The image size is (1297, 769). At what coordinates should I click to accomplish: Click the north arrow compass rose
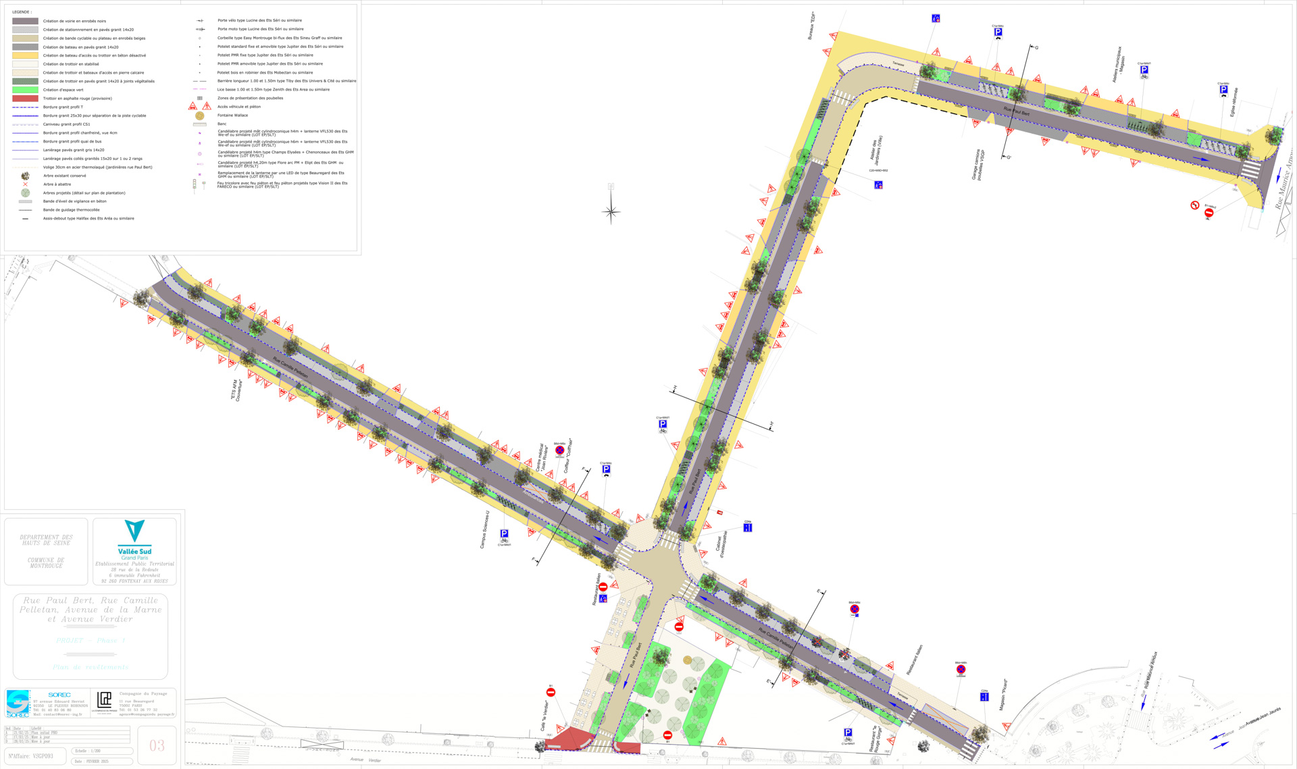pyautogui.click(x=611, y=212)
